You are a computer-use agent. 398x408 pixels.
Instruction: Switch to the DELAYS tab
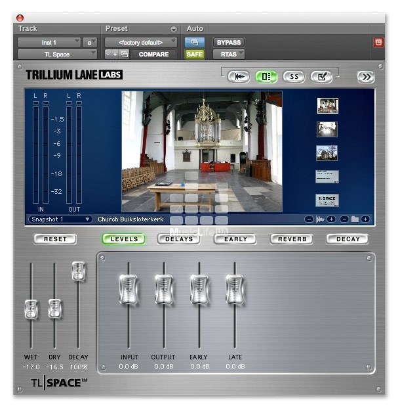click(179, 239)
